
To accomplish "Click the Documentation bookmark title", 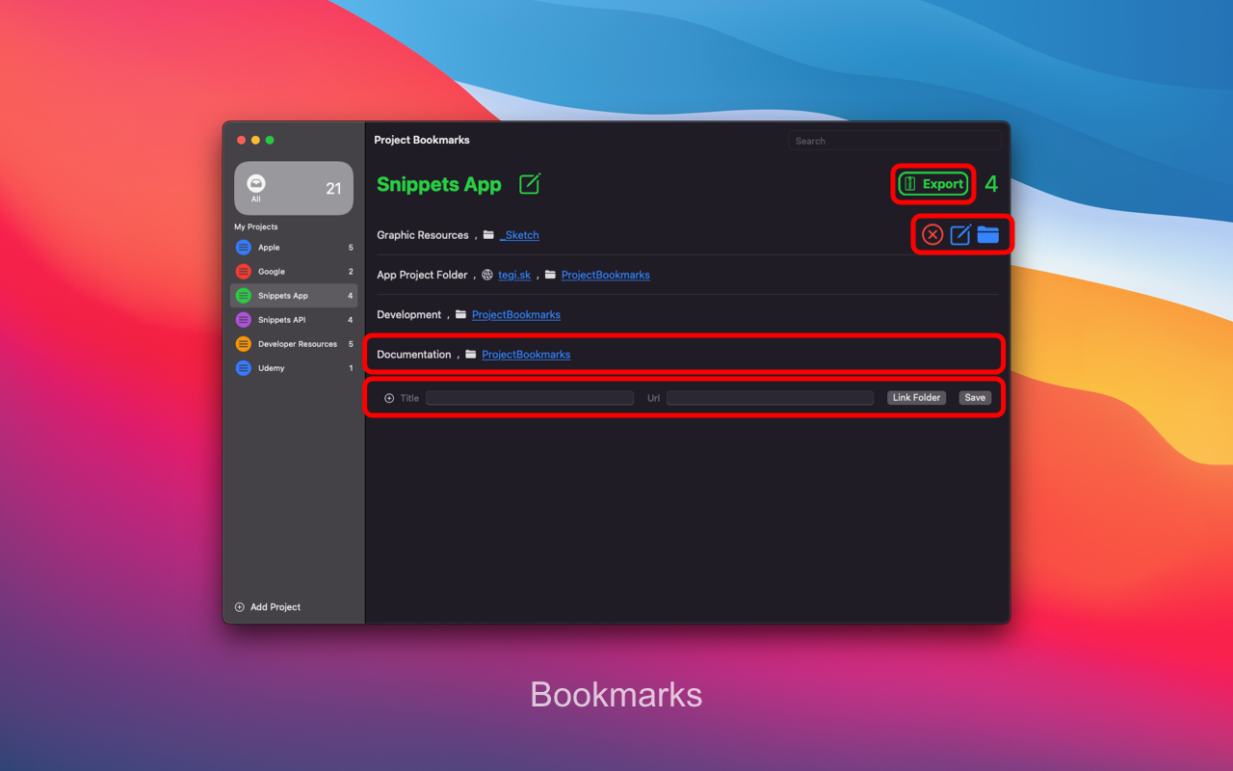I will [x=414, y=355].
